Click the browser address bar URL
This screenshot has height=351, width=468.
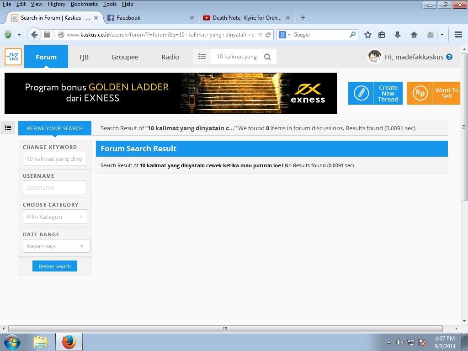160,35
